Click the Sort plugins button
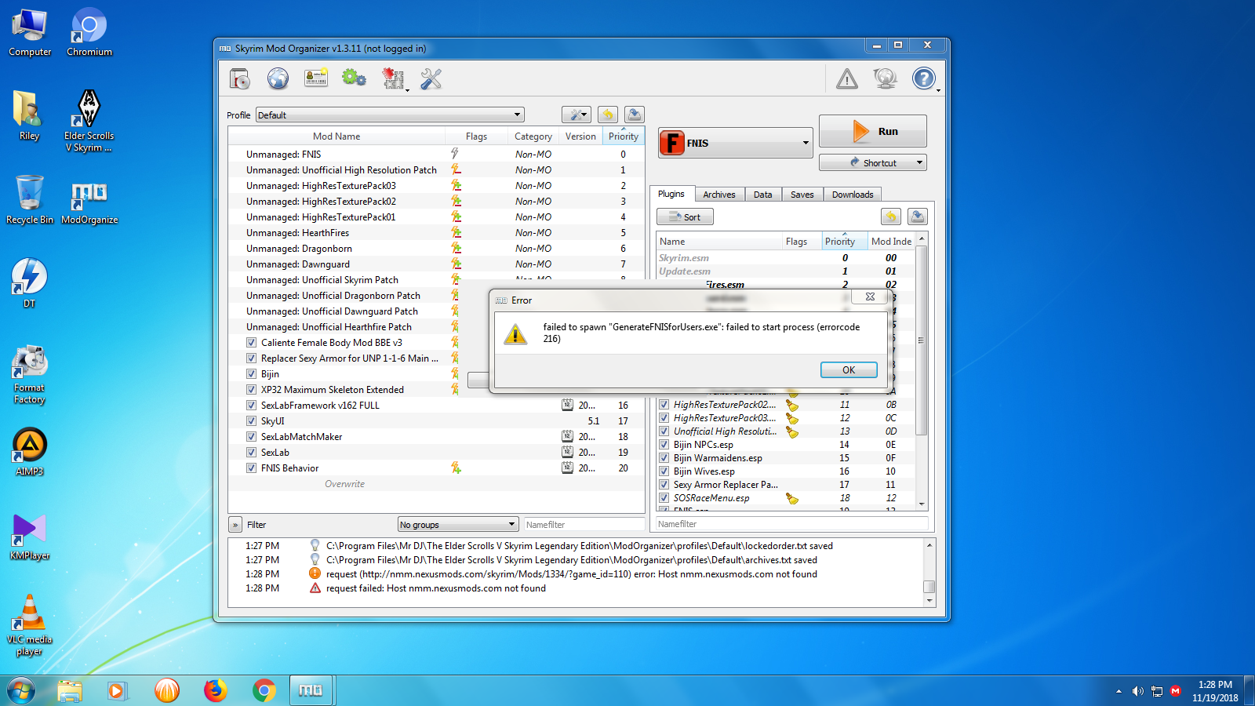The image size is (1255, 706). (x=685, y=217)
